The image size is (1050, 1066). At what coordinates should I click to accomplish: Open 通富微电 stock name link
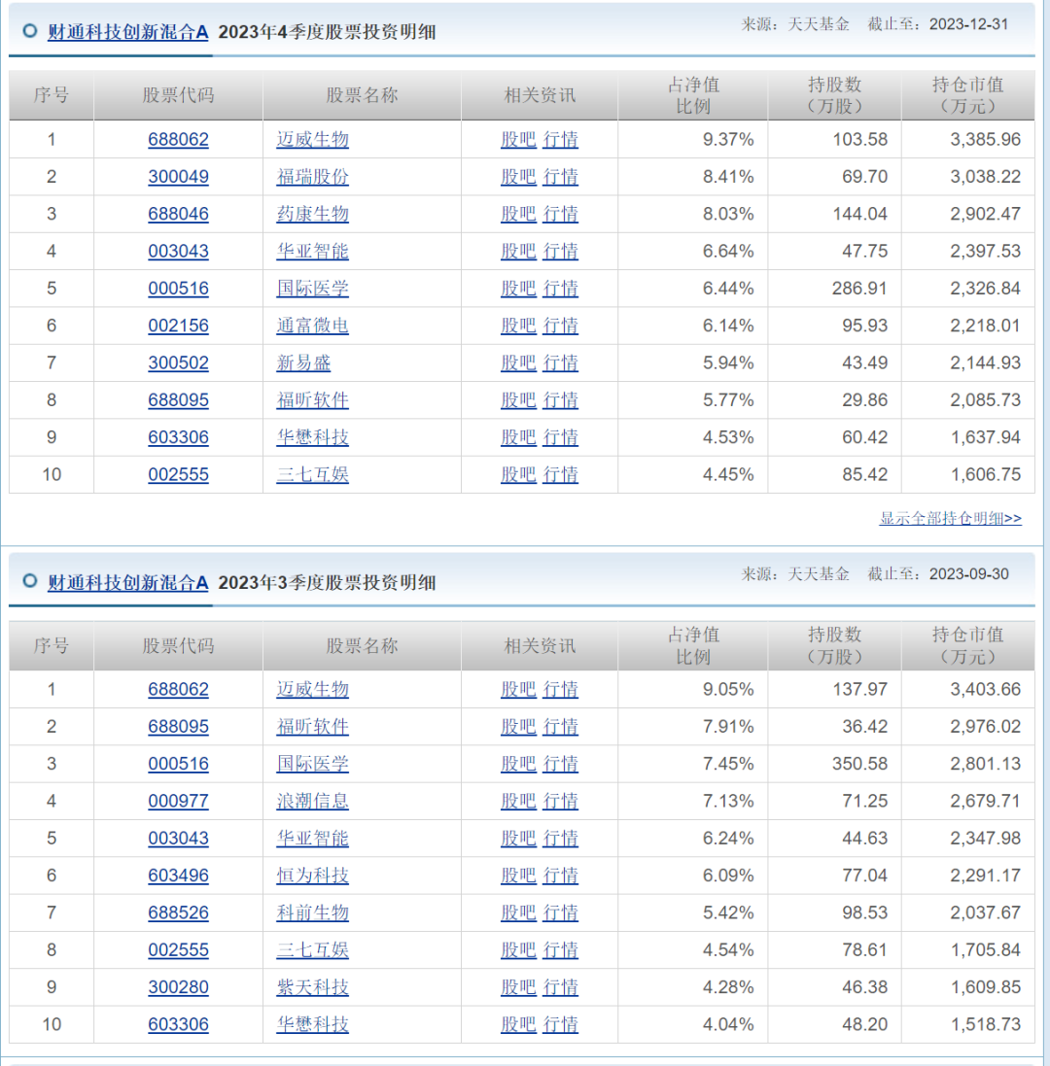(312, 326)
